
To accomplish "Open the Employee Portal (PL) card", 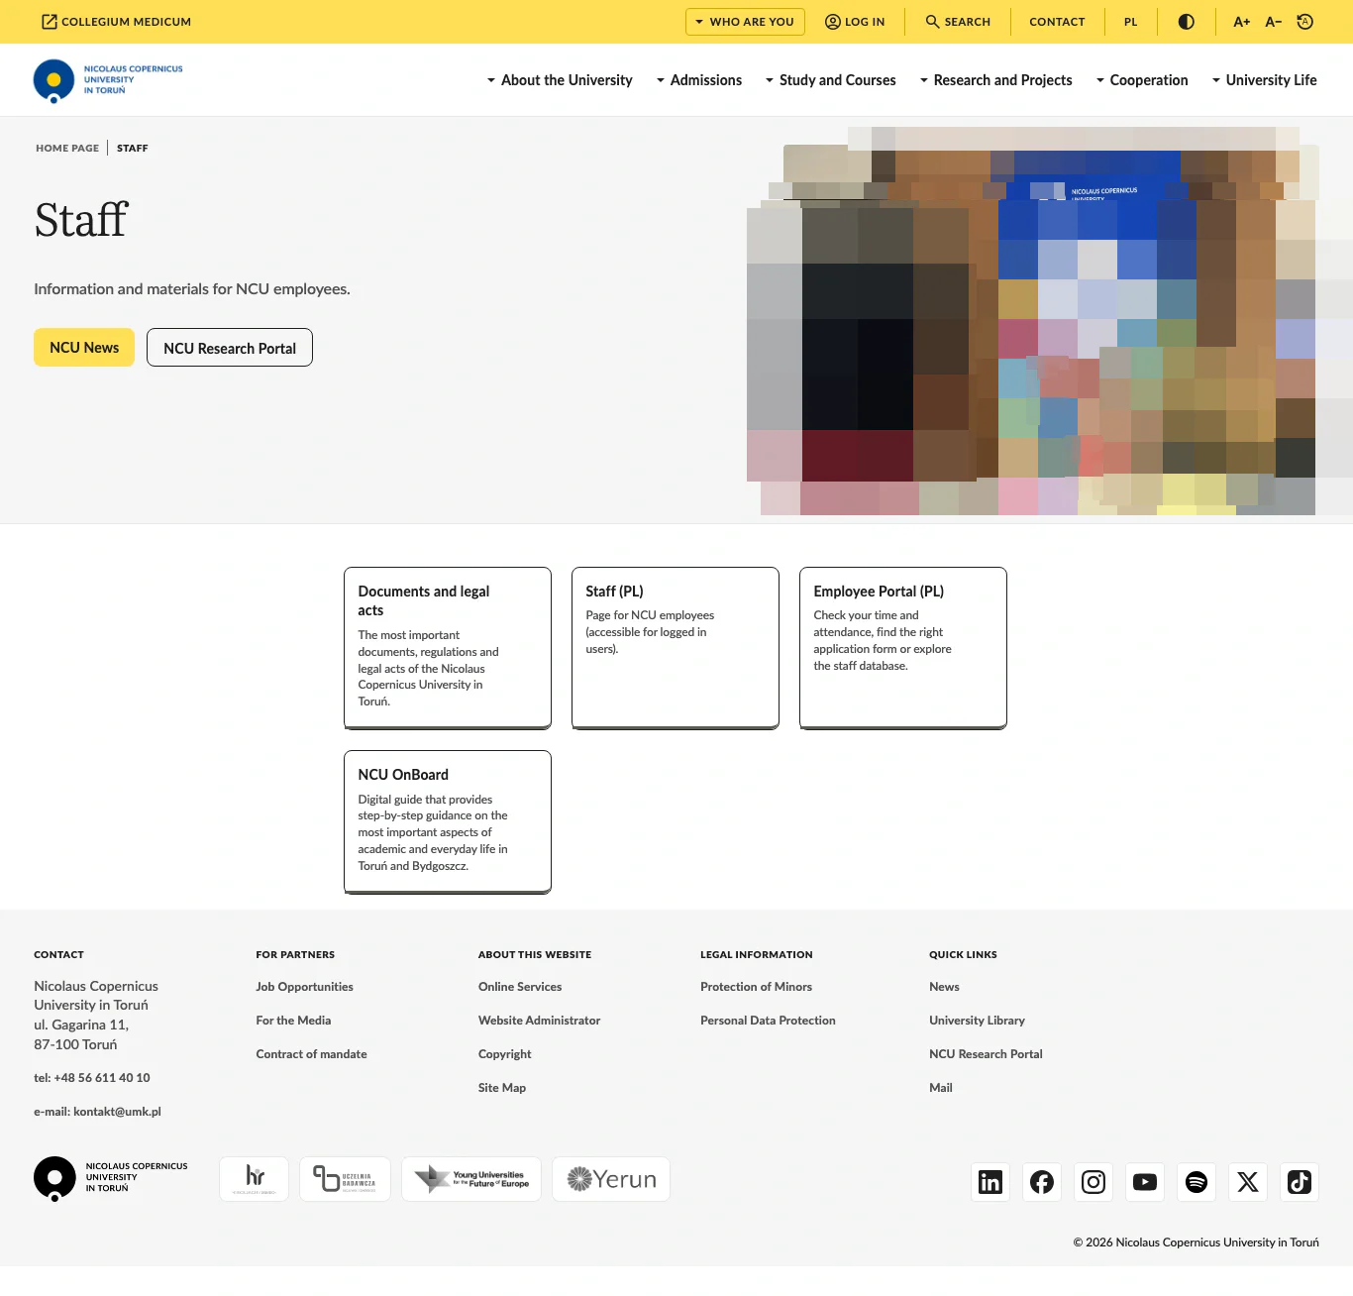I will (x=903, y=648).
